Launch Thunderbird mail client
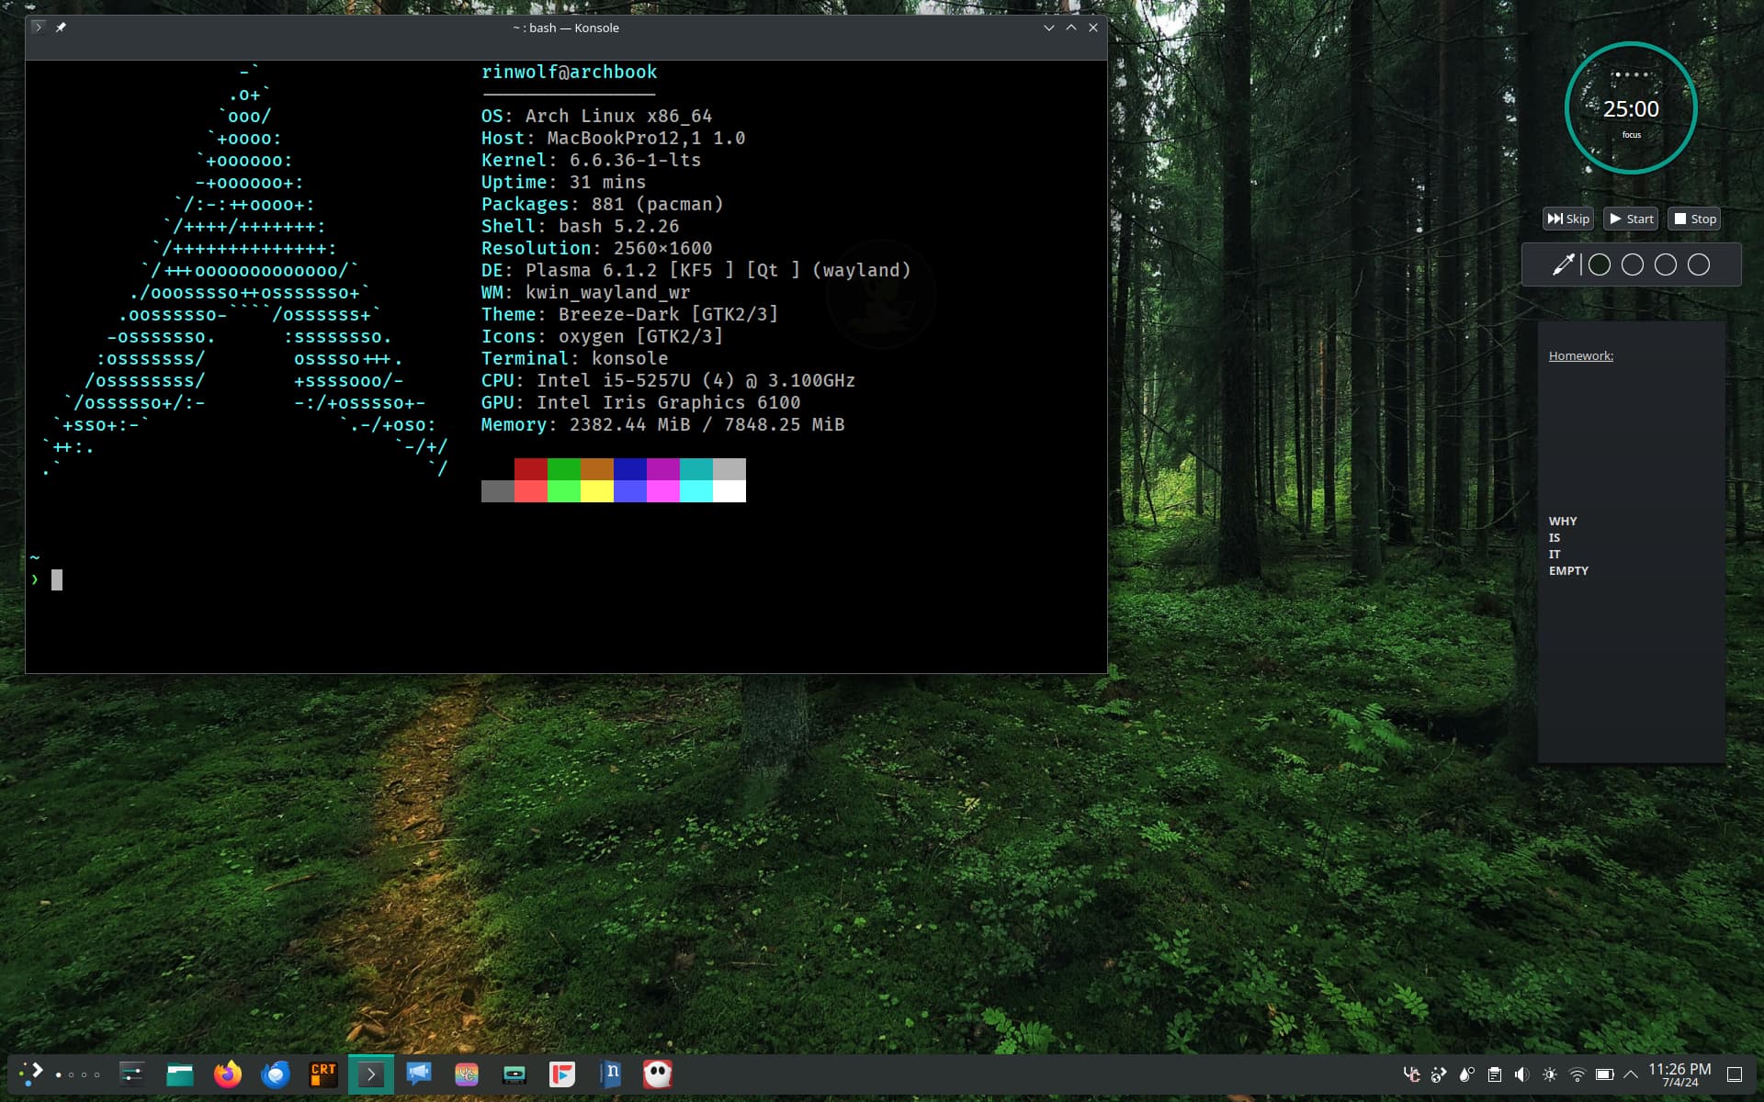 click(276, 1074)
